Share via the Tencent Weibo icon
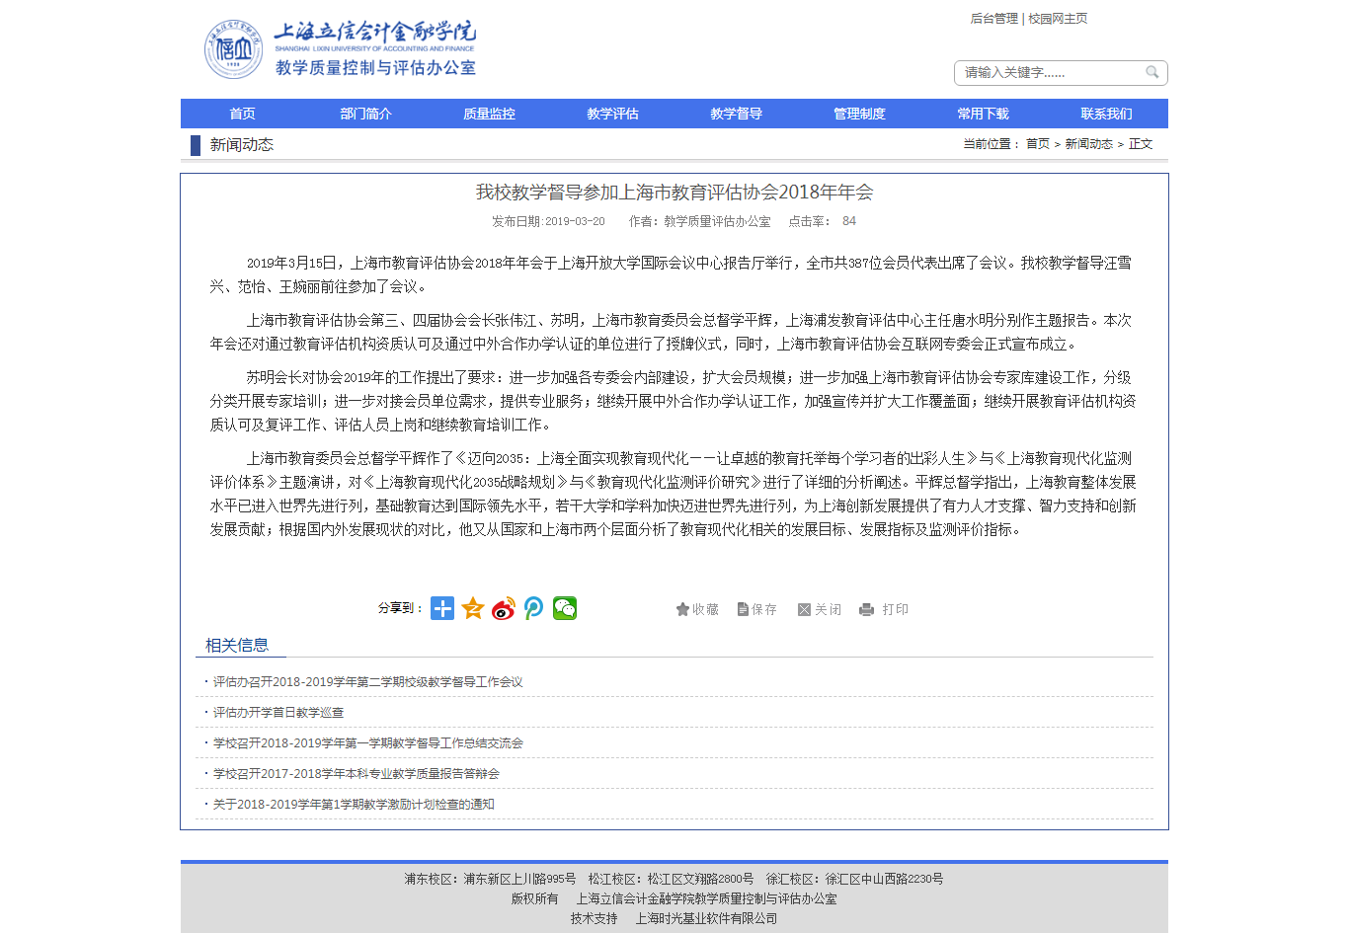1349x933 pixels. [534, 608]
